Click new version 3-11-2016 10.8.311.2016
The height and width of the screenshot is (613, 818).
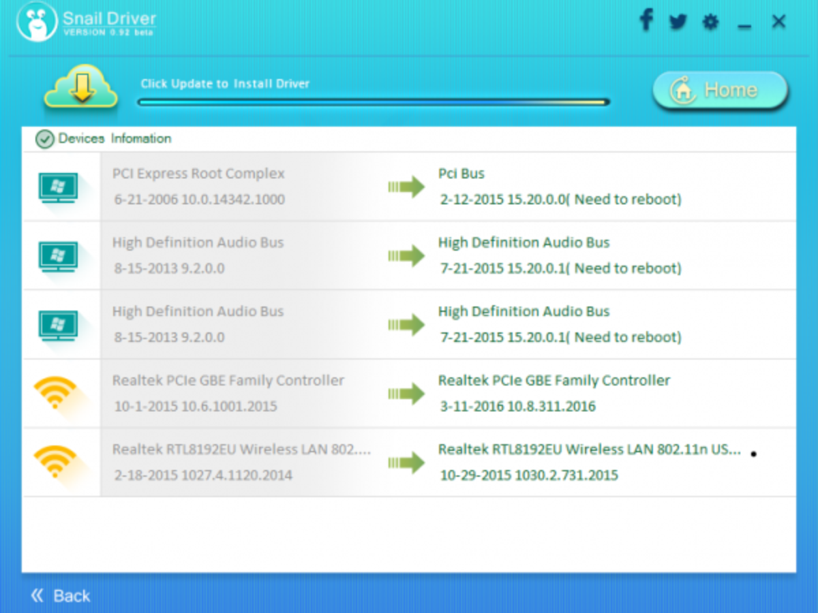coord(518,407)
